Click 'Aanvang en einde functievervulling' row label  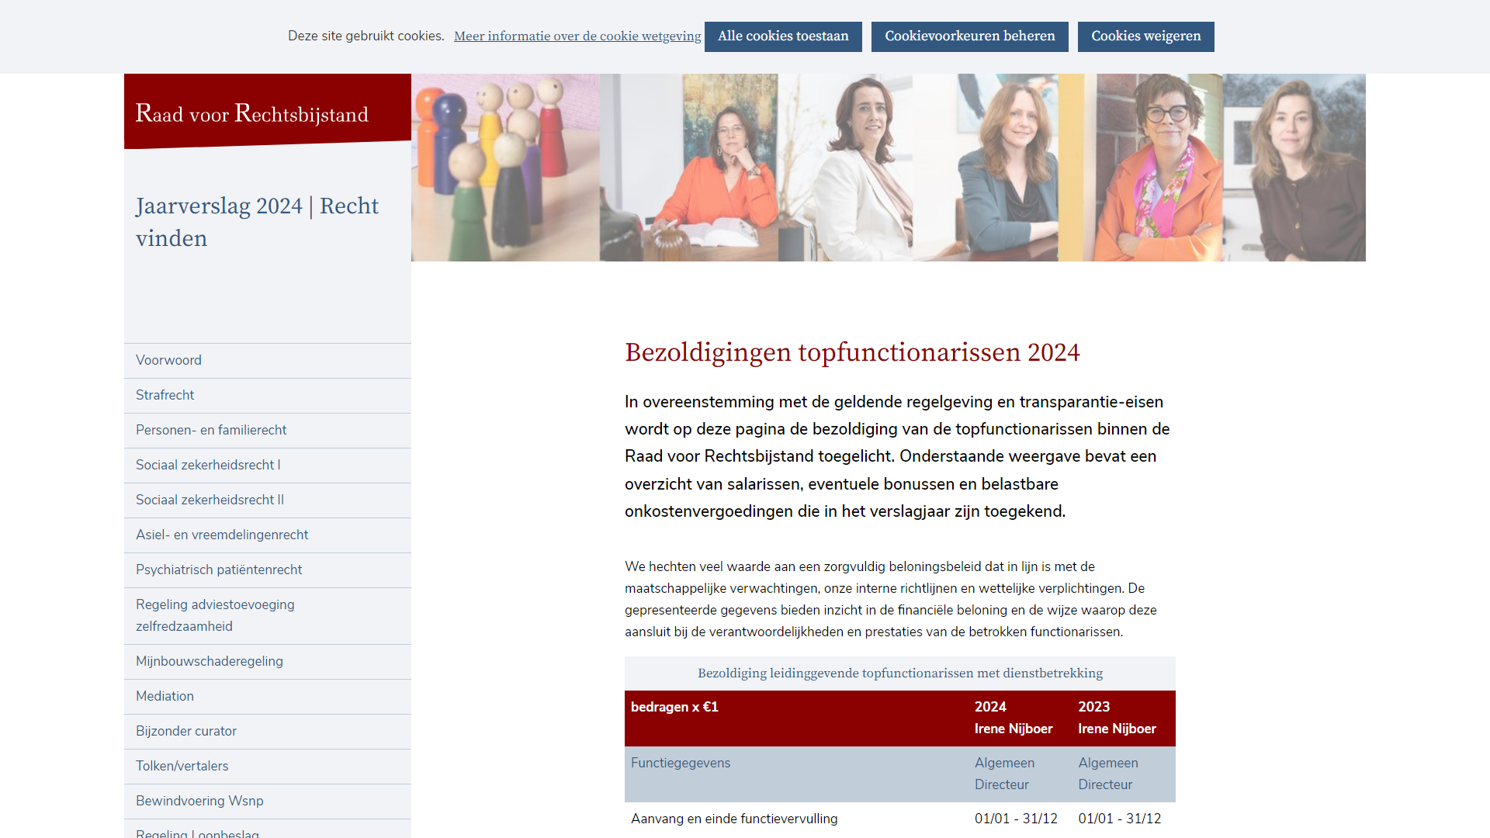tap(734, 819)
